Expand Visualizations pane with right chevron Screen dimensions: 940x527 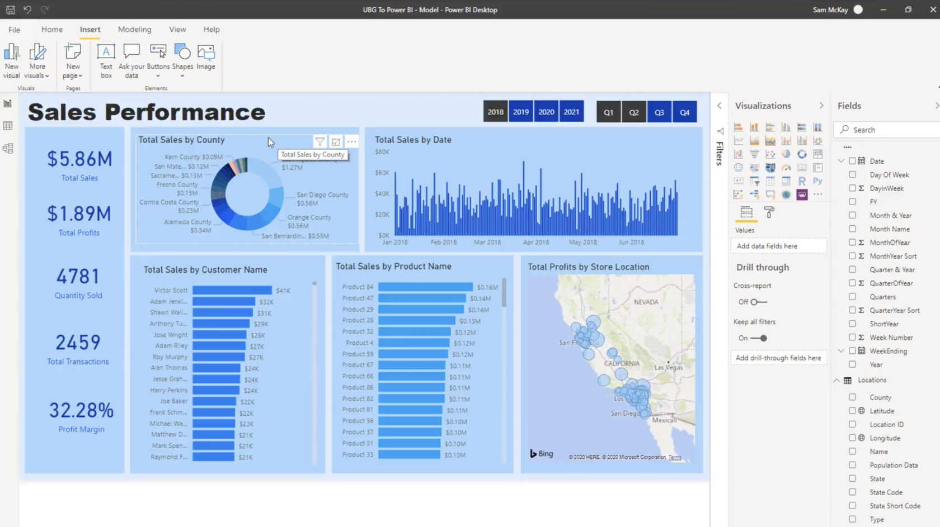[821, 106]
